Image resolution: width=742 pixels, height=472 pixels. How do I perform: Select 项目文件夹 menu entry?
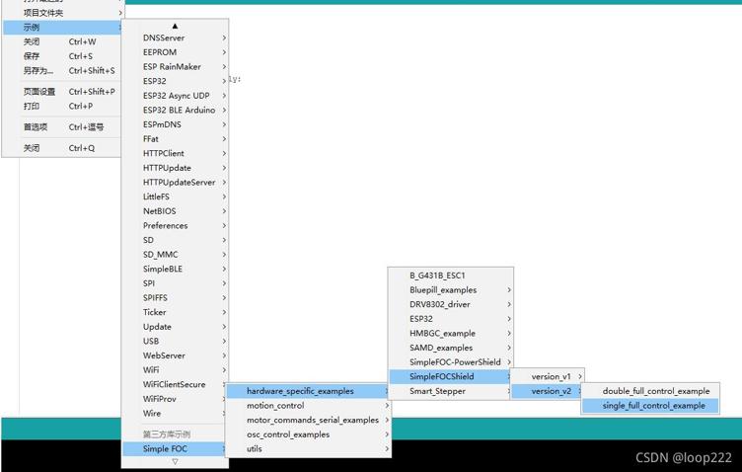[x=62, y=13]
